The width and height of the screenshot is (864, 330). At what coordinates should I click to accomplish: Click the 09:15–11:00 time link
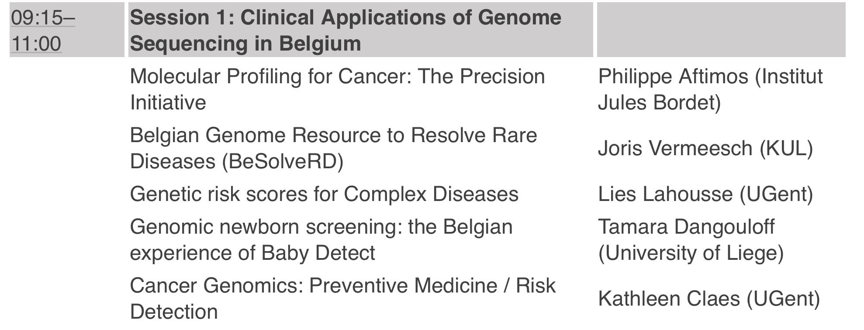pos(43,31)
